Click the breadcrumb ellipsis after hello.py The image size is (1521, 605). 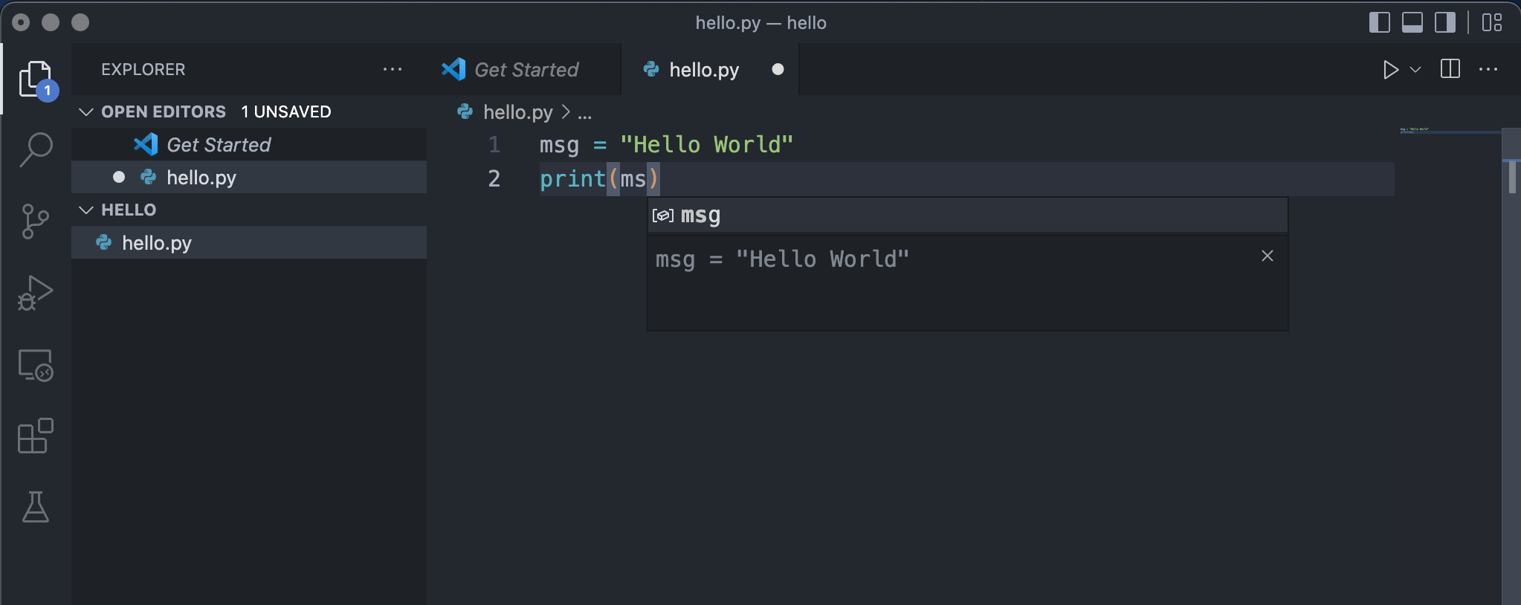point(585,113)
